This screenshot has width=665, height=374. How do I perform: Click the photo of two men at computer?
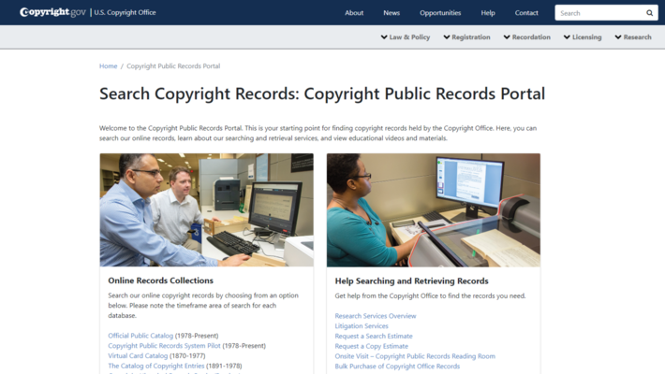coord(207,210)
